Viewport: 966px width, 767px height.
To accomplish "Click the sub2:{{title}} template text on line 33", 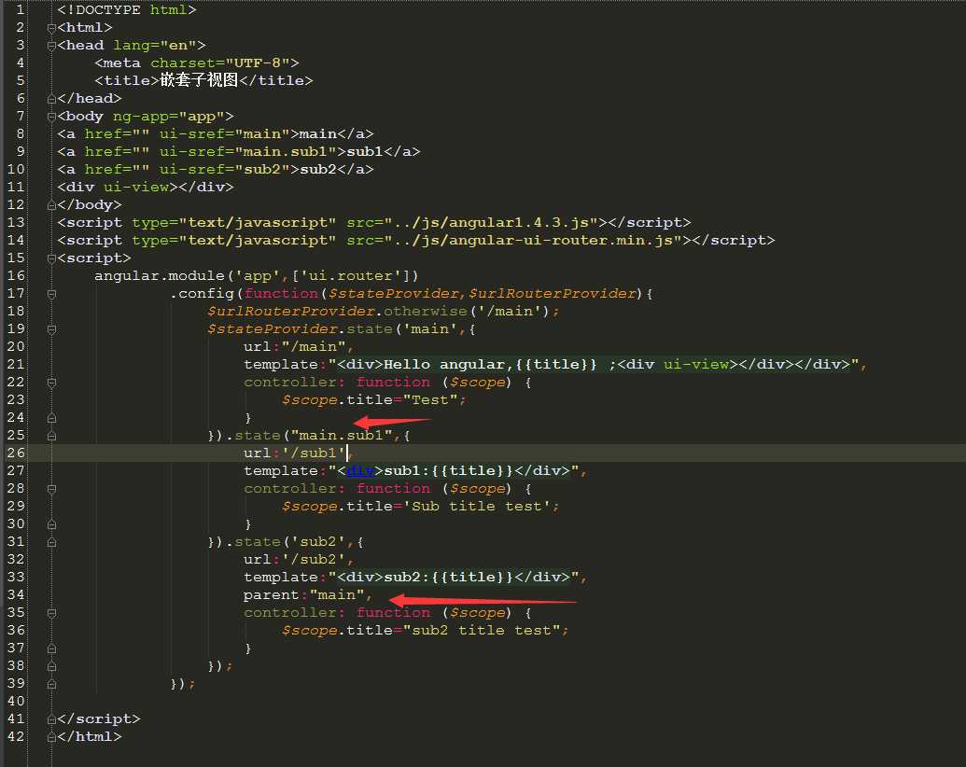I will (449, 578).
